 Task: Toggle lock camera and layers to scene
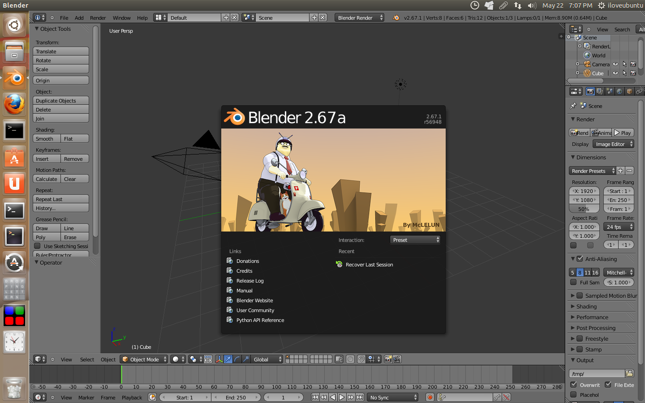click(339, 359)
